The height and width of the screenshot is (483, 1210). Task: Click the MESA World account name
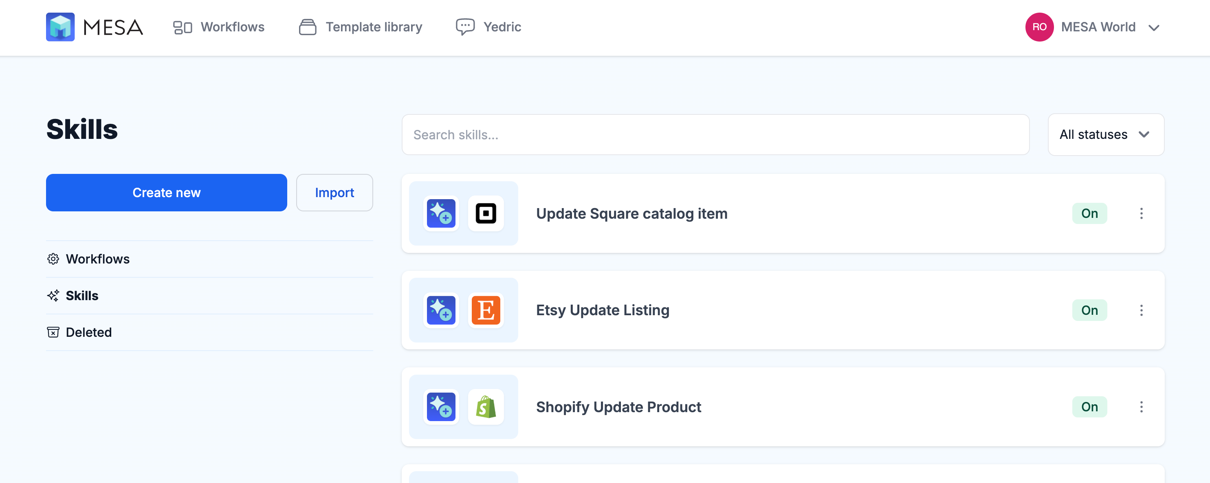(x=1098, y=27)
